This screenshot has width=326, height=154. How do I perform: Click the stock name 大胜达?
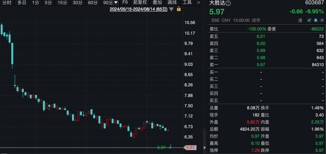[x=217, y=3]
